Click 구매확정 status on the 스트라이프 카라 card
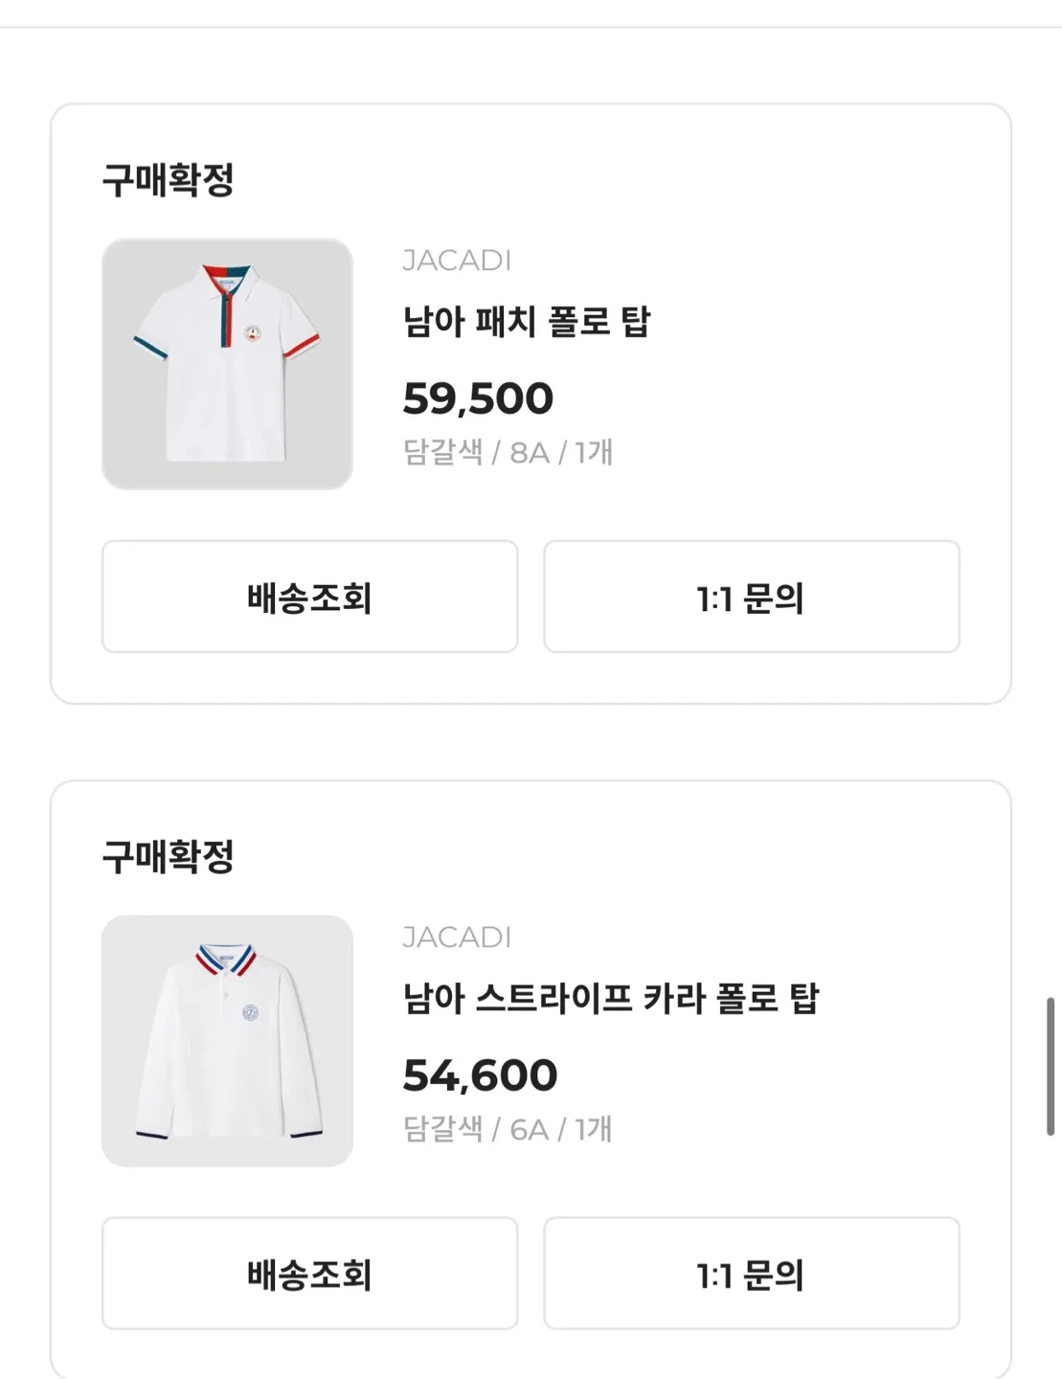Screen dimensions: 1062x1379 pyautogui.click(x=169, y=857)
